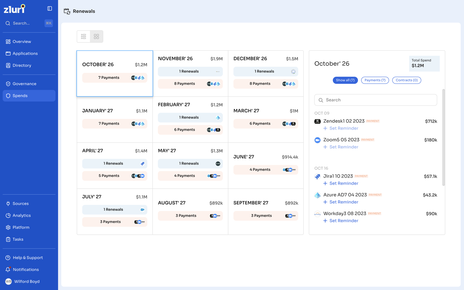Collapse the sidebar using the panel icon
This screenshot has width=464, height=290.
click(x=50, y=9)
